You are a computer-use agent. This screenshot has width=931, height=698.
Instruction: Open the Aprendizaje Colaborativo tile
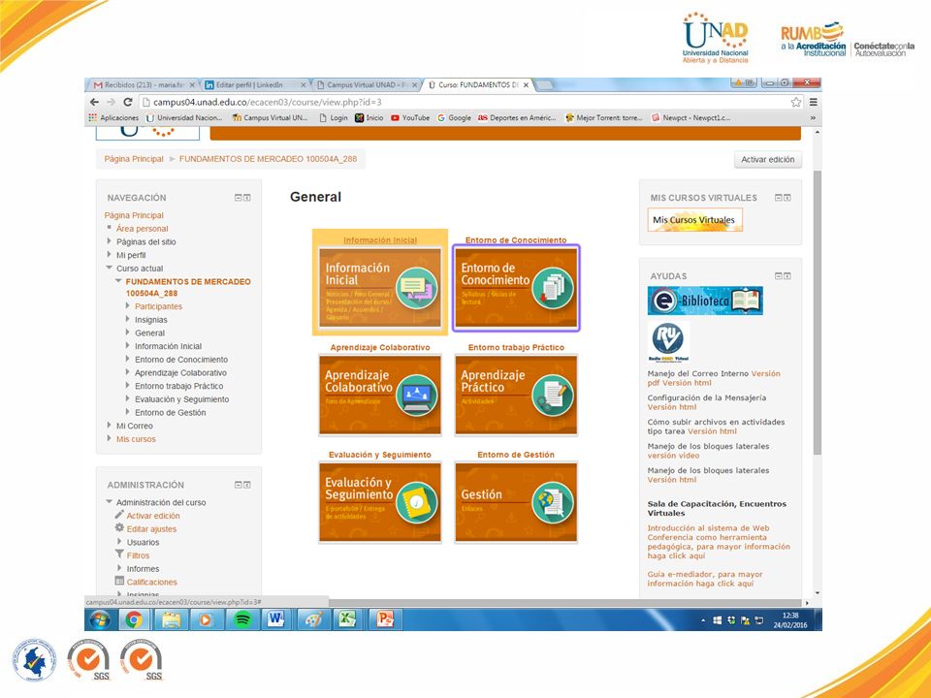(x=380, y=395)
